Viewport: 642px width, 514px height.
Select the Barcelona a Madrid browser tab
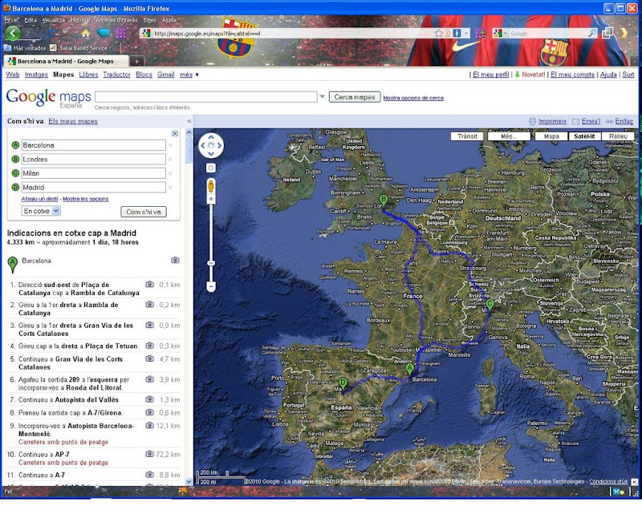coord(66,61)
